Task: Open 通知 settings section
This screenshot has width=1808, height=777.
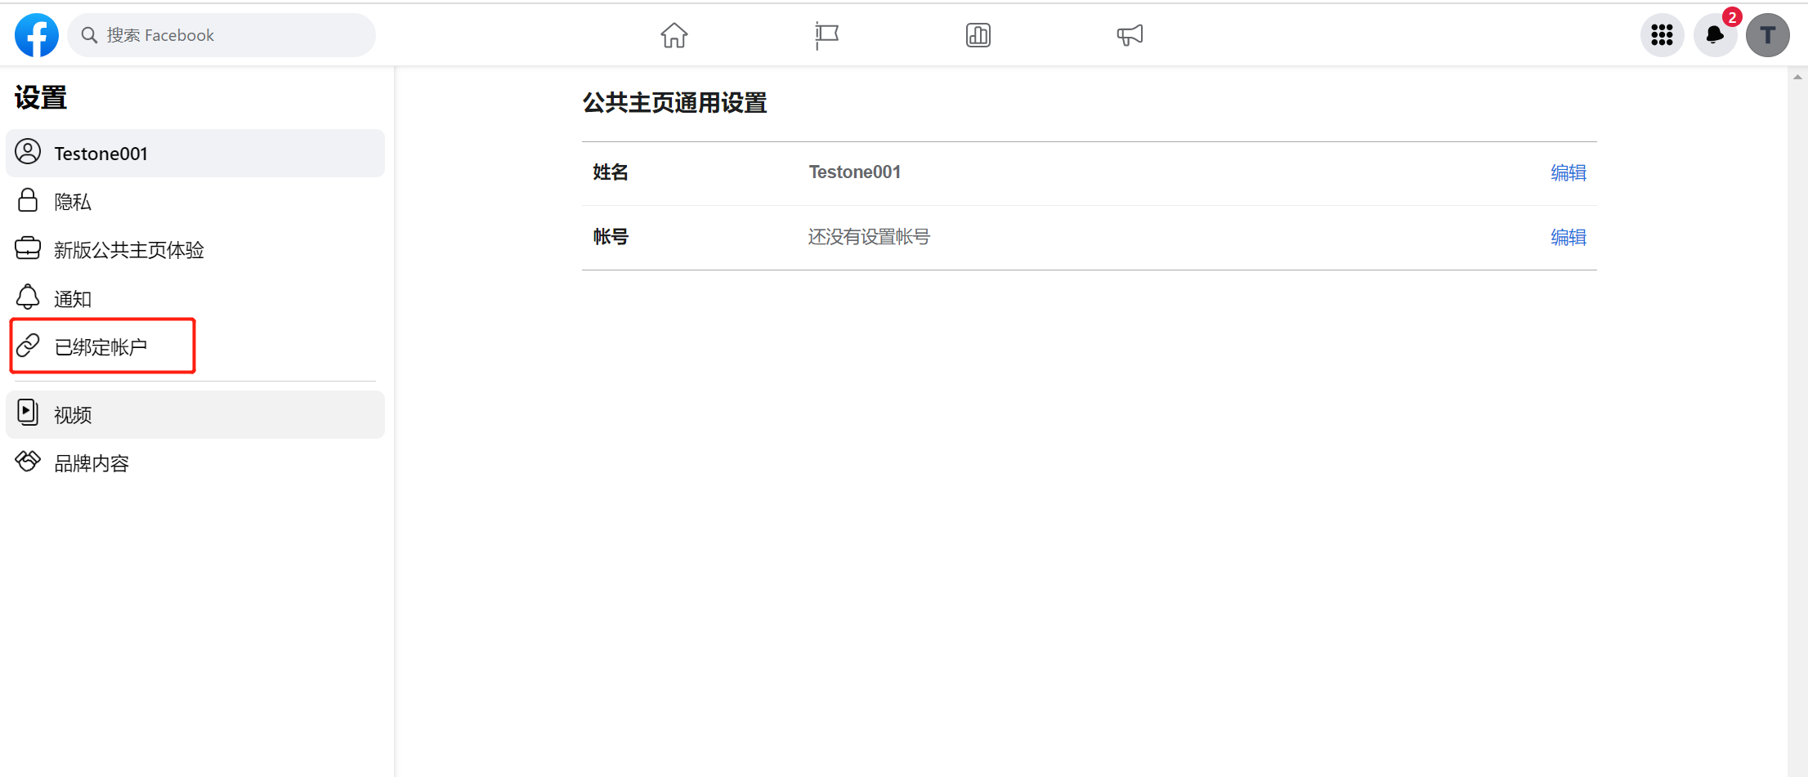Action: click(x=195, y=298)
